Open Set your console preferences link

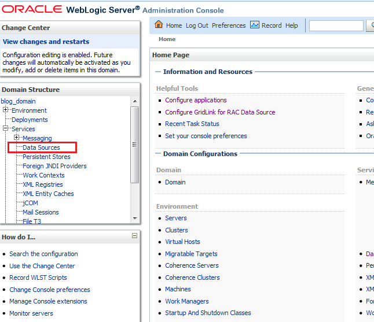click(206, 136)
